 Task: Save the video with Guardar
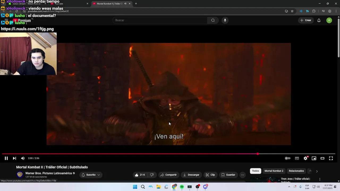coord(228,175)
